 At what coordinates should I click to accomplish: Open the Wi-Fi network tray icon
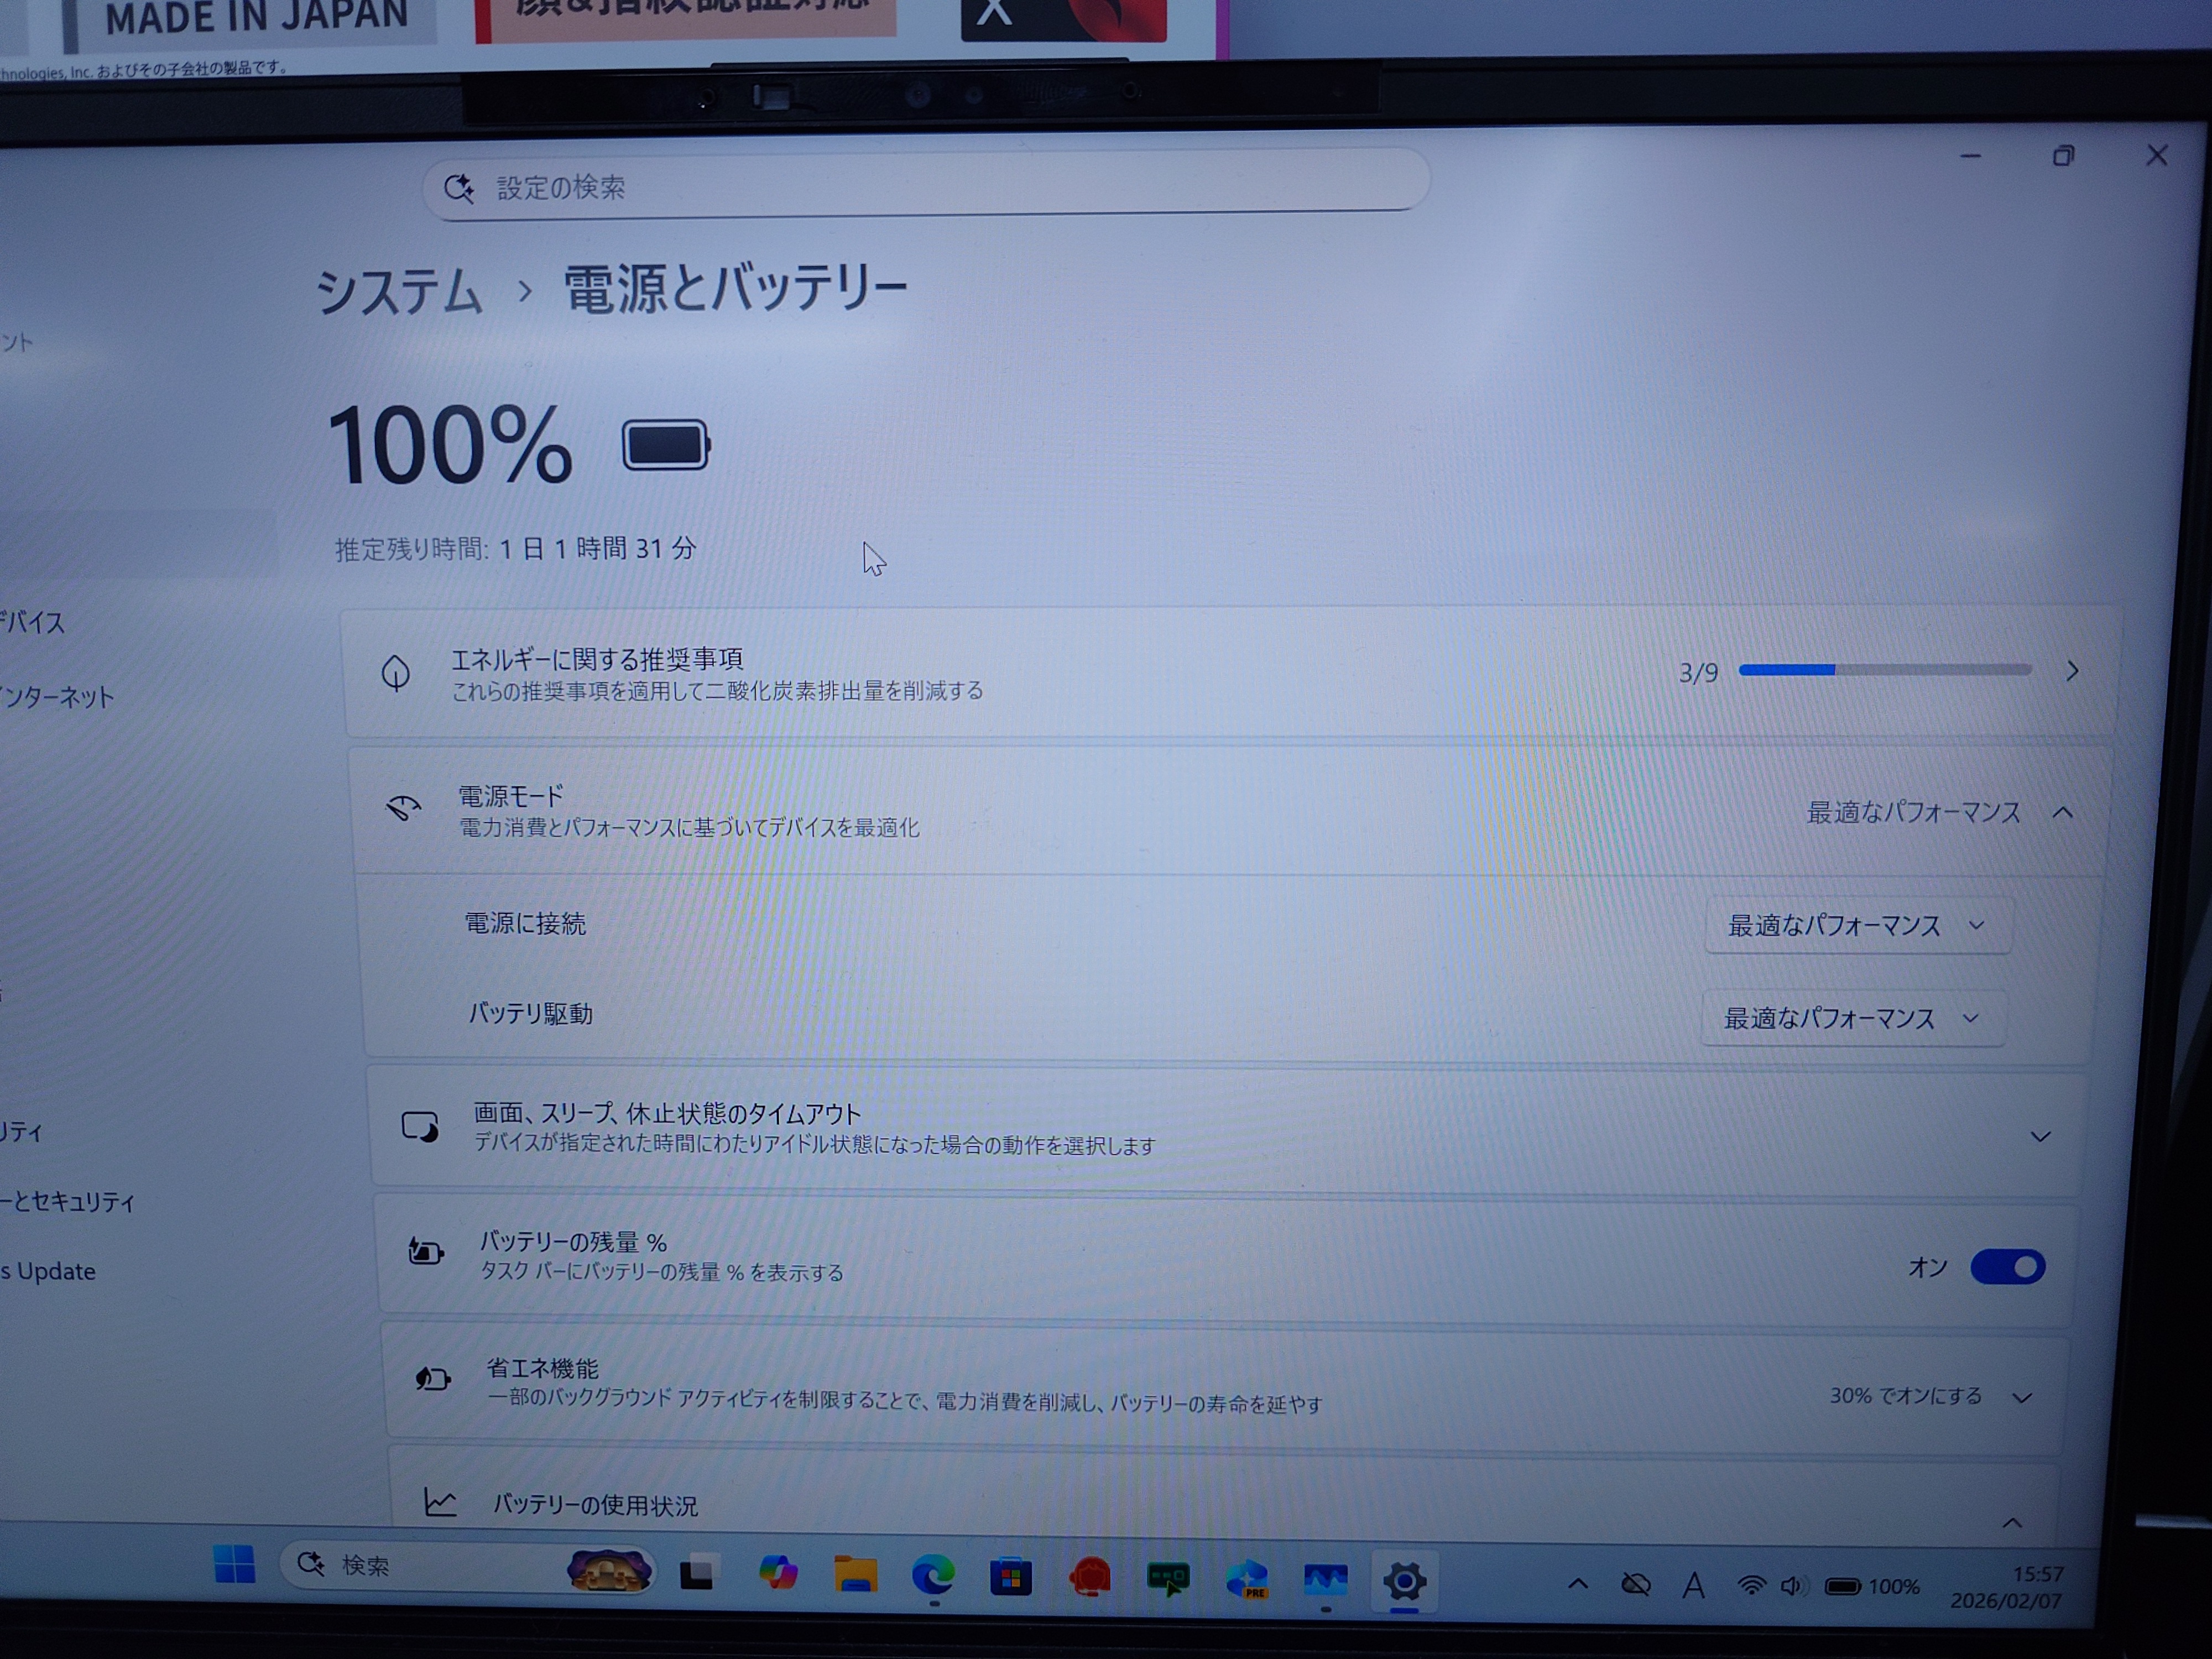coord(1751,1586)
